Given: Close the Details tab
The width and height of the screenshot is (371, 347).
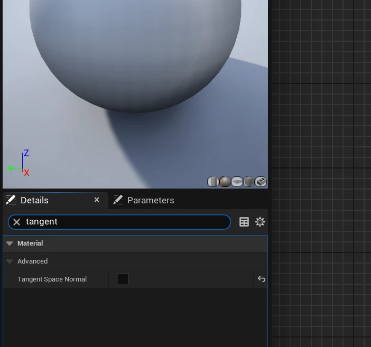Looking at the screenshot, I should tap(97, 200).
